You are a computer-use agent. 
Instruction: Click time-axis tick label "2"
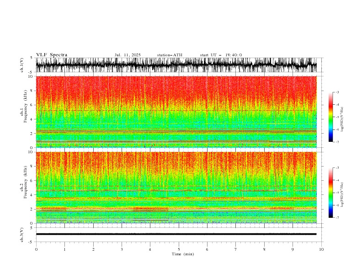pyautogui.click(x=93, y=249)
